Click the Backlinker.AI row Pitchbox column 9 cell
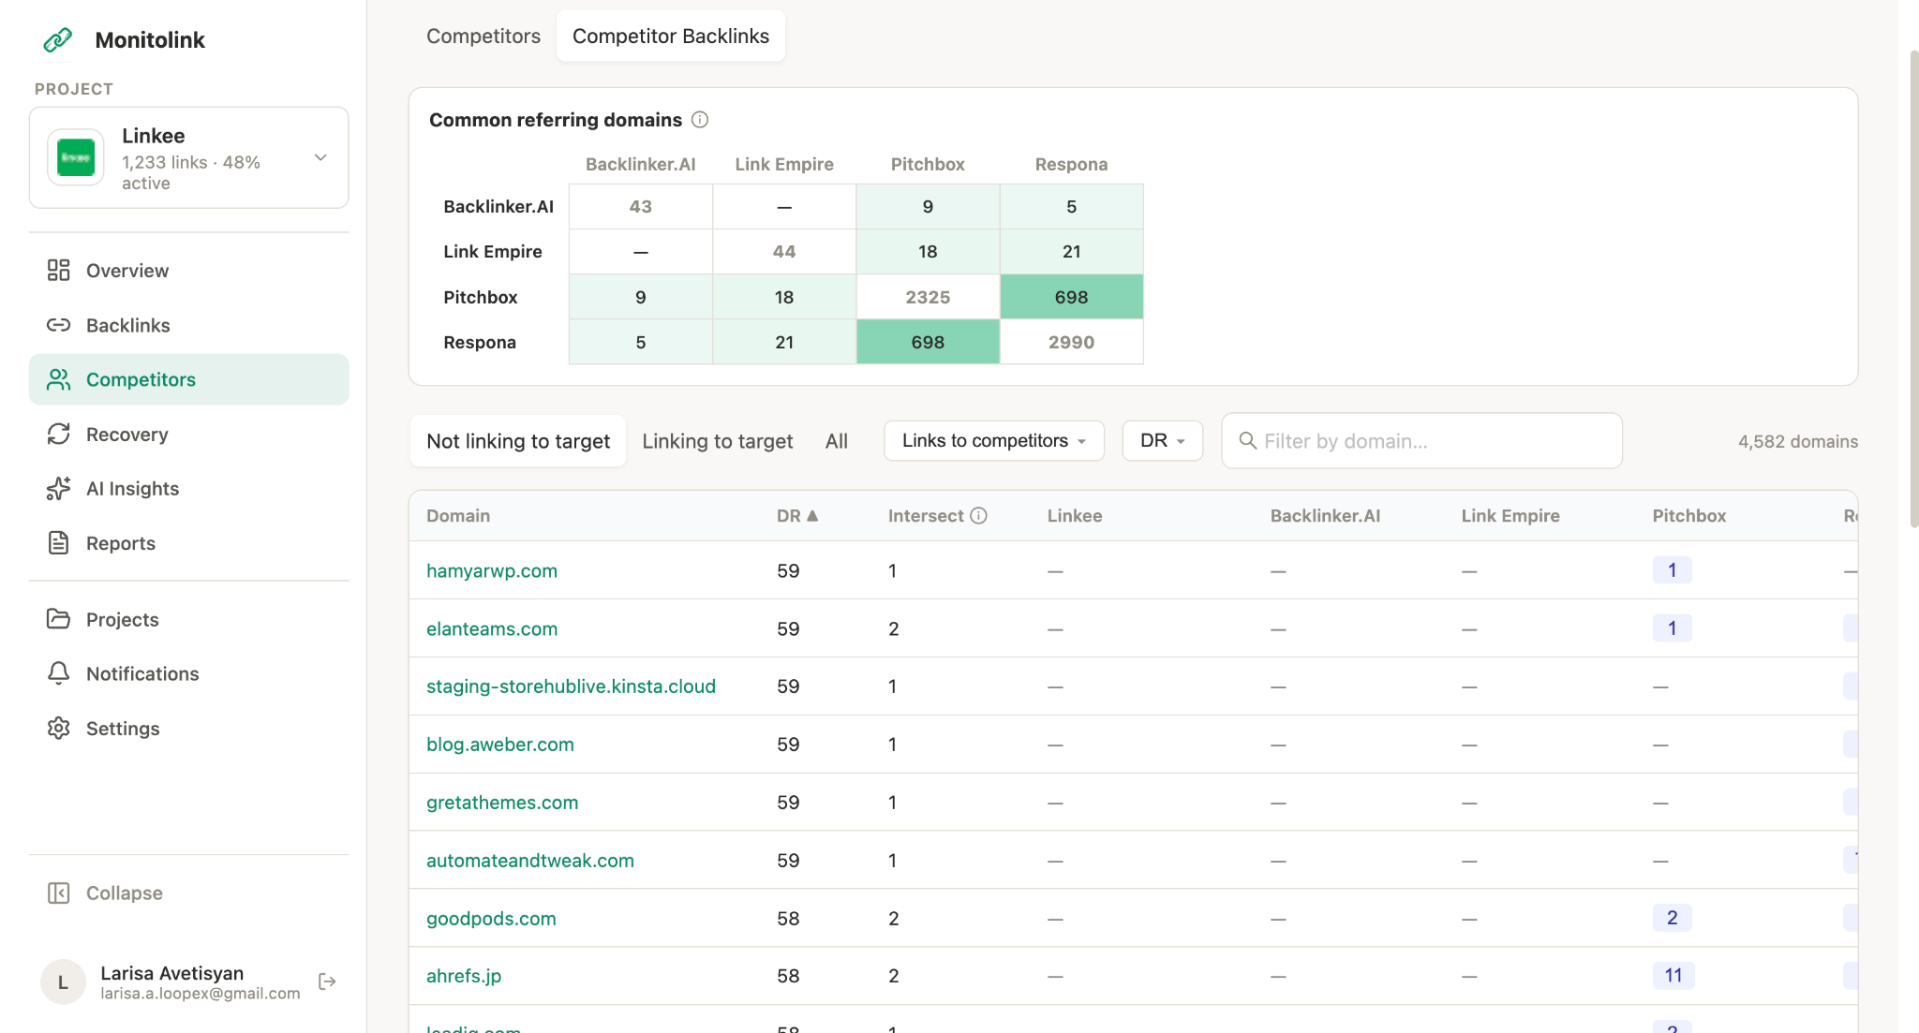The width and height of the screenshot is (1919, 1033). point(928,206)
